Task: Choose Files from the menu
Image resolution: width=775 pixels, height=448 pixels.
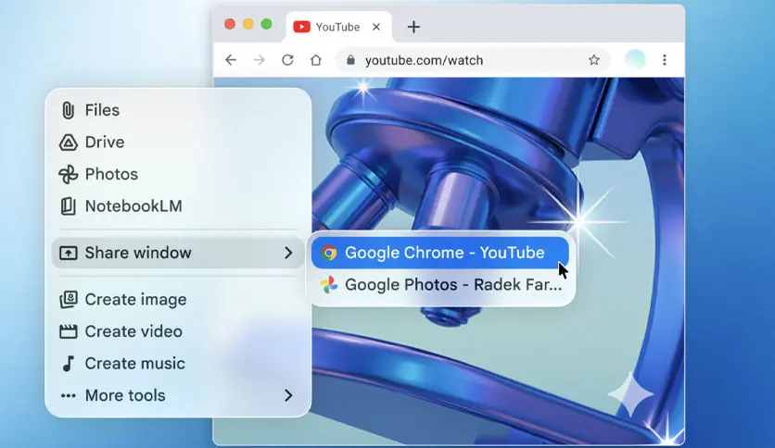Action: click(178, 110)
